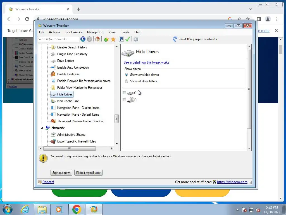Open Windows Media Player taskbar icon
Image resolution: width=286 pixels, height=215 pixels.
pyautogui.click(x=59, y=209)
